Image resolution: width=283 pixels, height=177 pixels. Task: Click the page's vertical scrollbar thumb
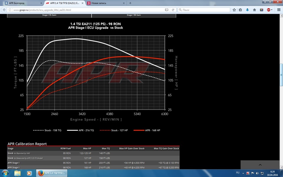[x=281, y=75]
